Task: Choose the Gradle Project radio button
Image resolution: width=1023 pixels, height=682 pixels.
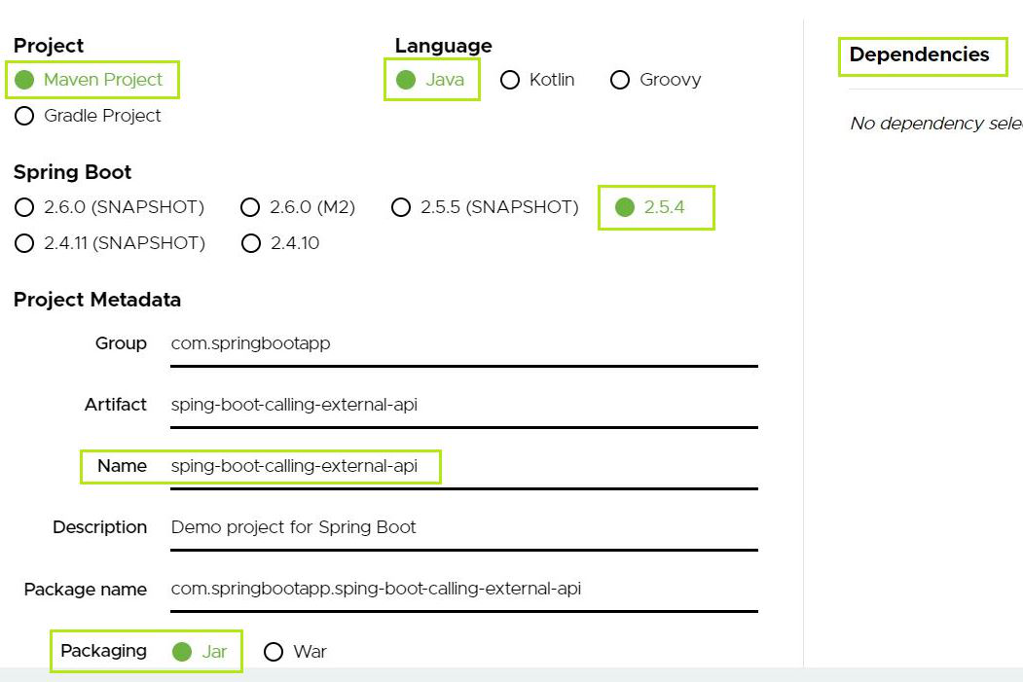Action: pos(25,116)
